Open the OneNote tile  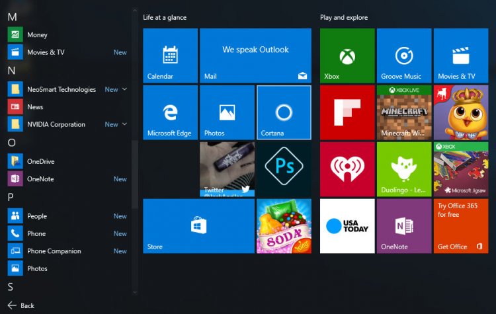(404, 226)
